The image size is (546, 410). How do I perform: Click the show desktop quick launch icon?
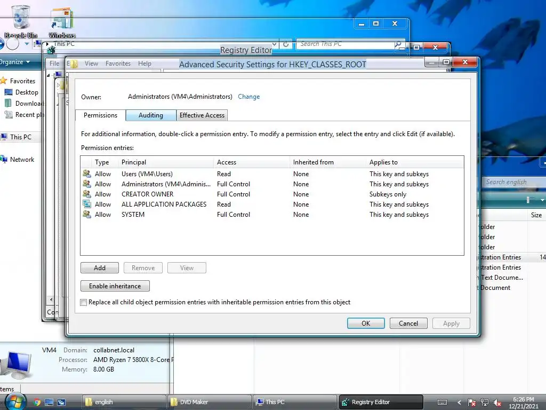pyautogui.click(x=49, y=402)
